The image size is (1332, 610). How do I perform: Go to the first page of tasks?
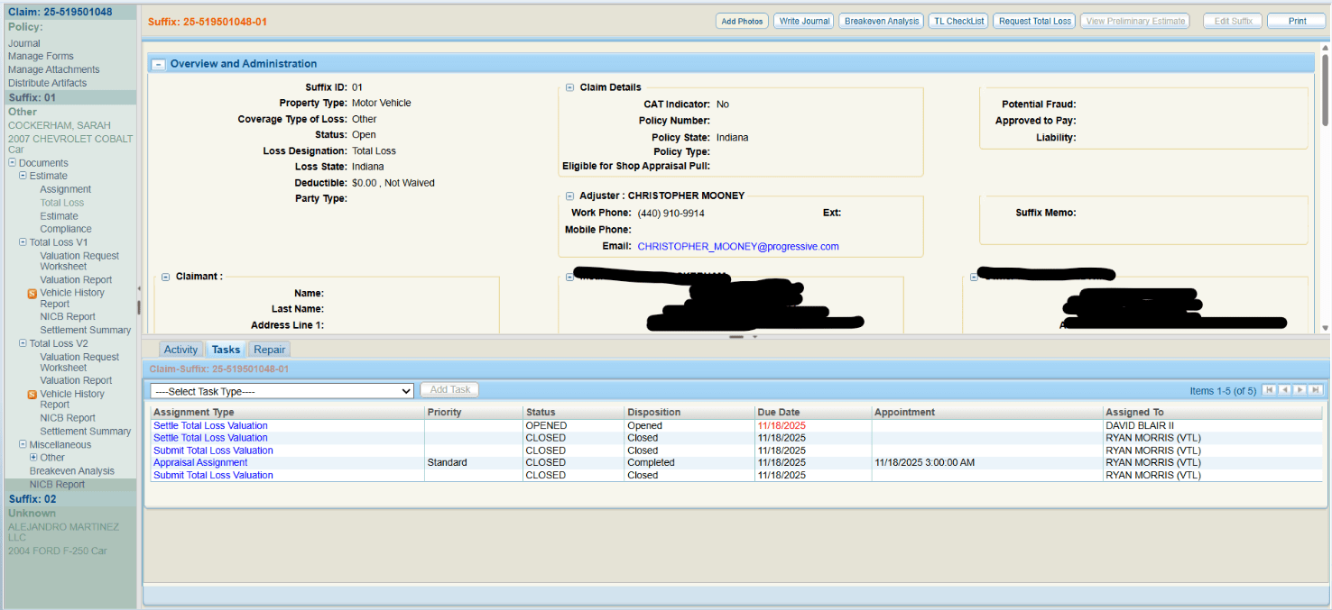(x=1270, y=390)
